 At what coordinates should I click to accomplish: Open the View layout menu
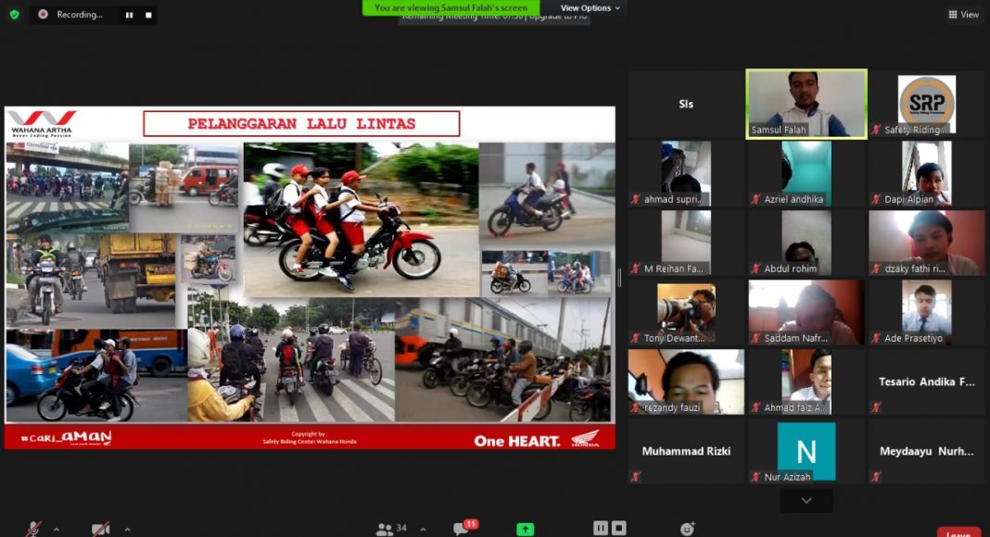click(964, 14)
